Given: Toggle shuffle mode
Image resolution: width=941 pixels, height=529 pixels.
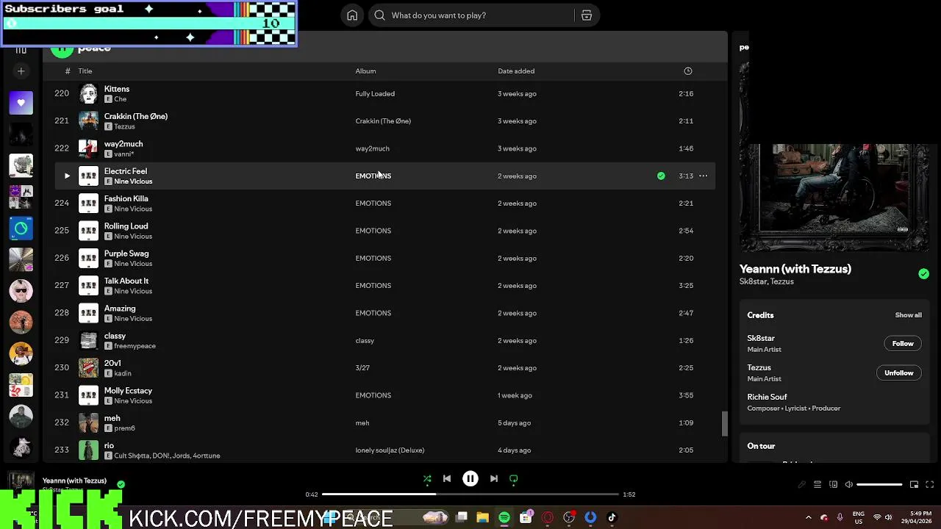Looking at the screenshot, I should point(427,479).
